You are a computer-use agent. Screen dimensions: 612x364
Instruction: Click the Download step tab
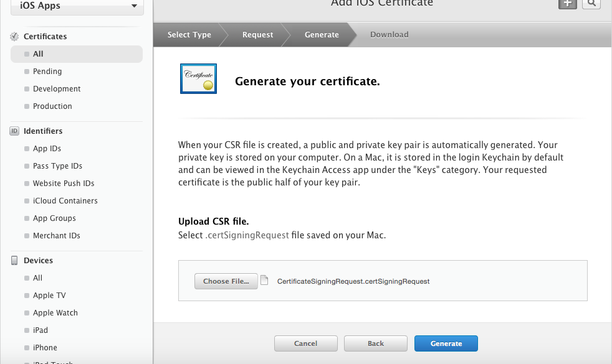389,35
